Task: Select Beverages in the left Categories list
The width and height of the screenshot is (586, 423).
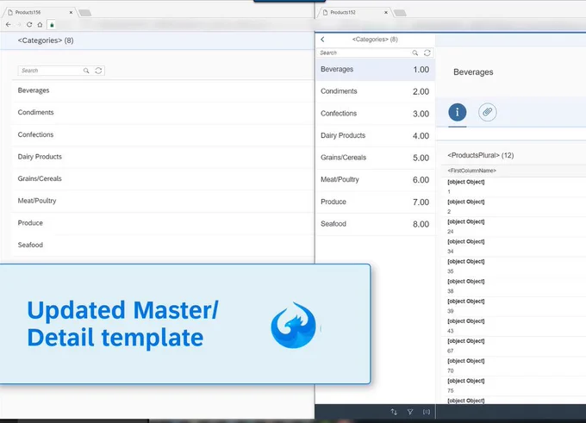Action: [163, 90]
